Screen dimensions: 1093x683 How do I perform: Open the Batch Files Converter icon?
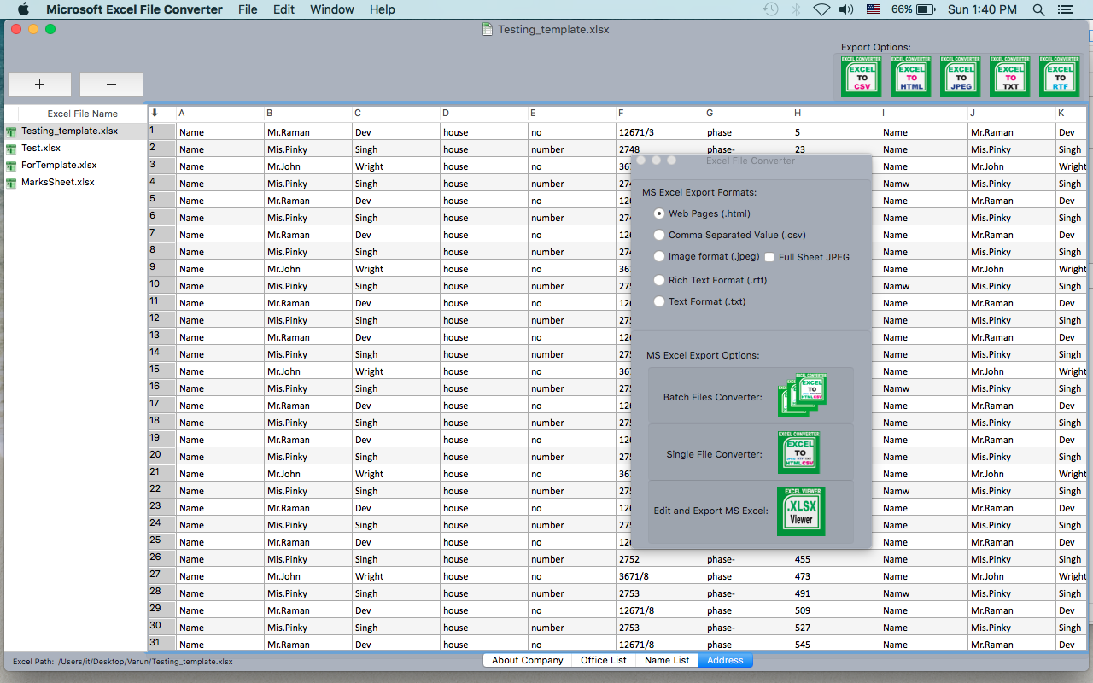(803, 395)
